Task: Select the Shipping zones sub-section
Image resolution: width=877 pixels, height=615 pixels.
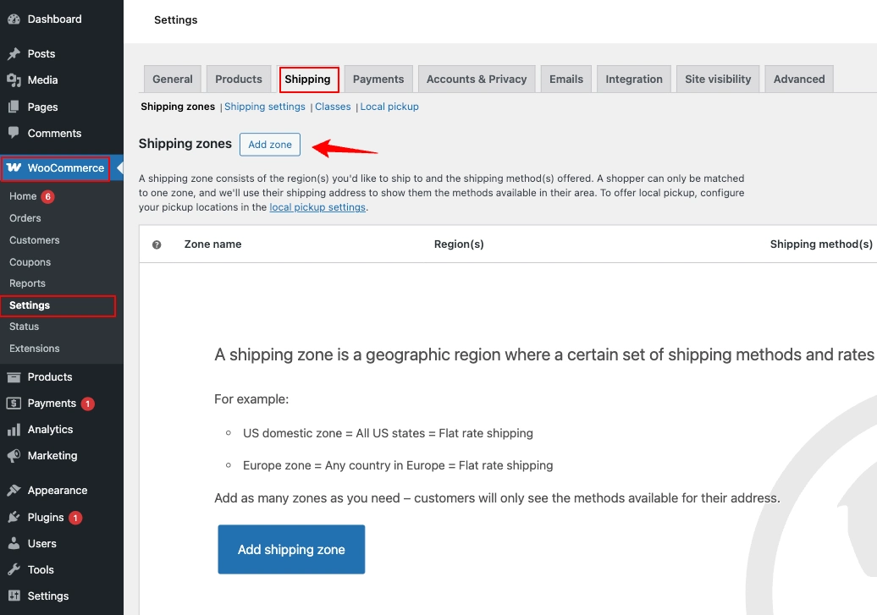Action: point(178,107)
